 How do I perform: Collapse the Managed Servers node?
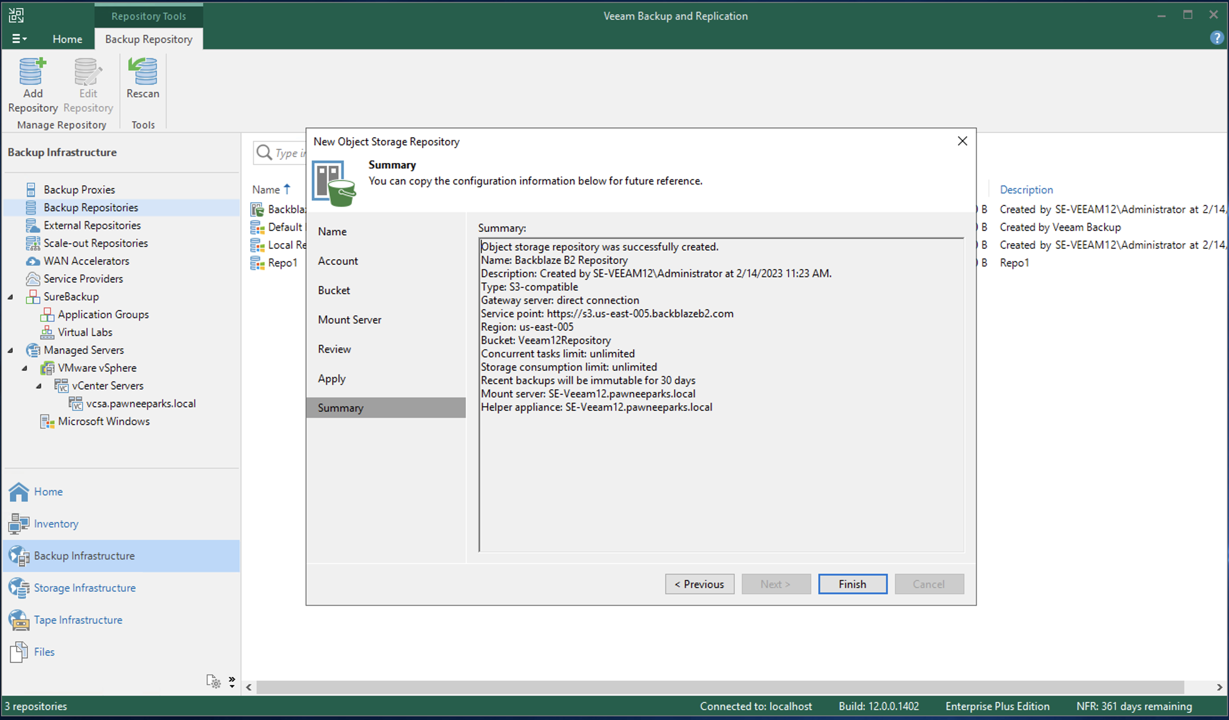[10, 350]
